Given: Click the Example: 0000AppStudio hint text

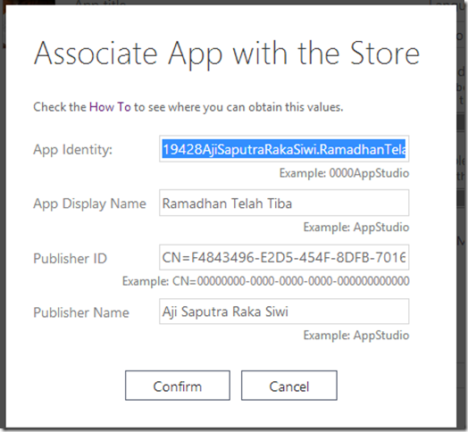Looking at the screenshot, I should click(x=344, y=173).
